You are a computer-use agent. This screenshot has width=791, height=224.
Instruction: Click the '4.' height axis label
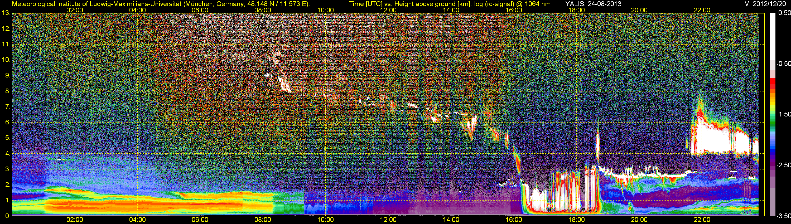[8, 154]
